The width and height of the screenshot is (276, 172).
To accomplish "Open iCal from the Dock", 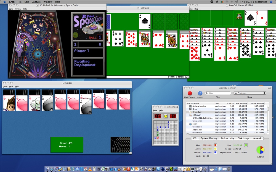I will [x=86, y=169].
